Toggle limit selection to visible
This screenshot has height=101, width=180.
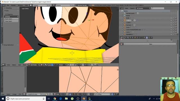pyautogui.click(x=76, y=65)
